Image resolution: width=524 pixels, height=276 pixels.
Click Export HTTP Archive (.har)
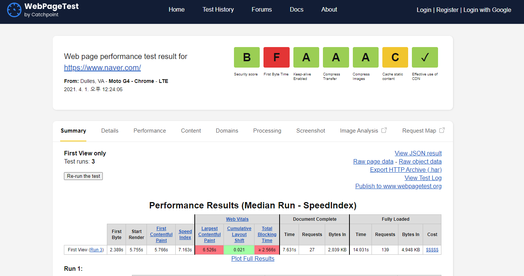406,170
